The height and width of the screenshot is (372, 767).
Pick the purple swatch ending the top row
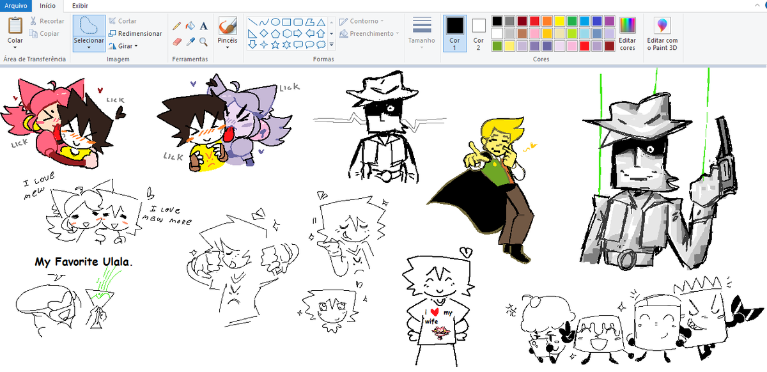tap(609, 21)
